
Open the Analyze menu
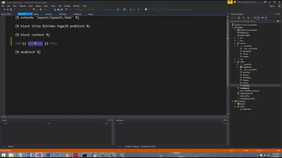67,6
